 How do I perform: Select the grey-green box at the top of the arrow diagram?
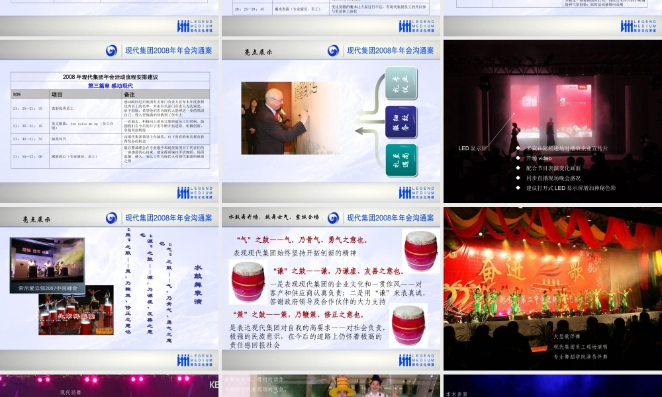401,83
